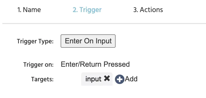Image resolution: width=206 pixels, height=98 pixels.
Task: Click the blue plus circle icon
Action: pos(119,79)
